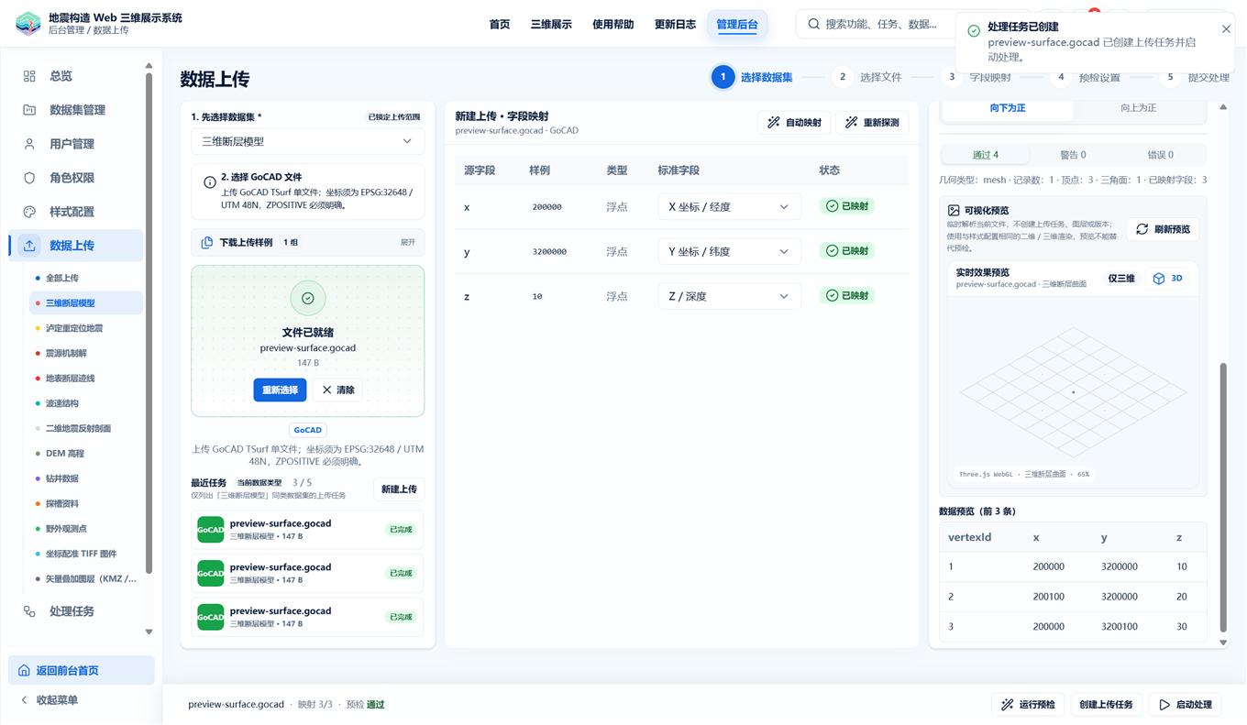Screen dimensions: 1247x725
Task: Open Z / 深度 field dropdown
Action: pyautogui.click(x=729, y=296)
